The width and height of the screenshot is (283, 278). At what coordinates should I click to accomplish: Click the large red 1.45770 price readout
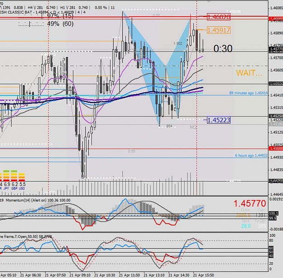249,203
